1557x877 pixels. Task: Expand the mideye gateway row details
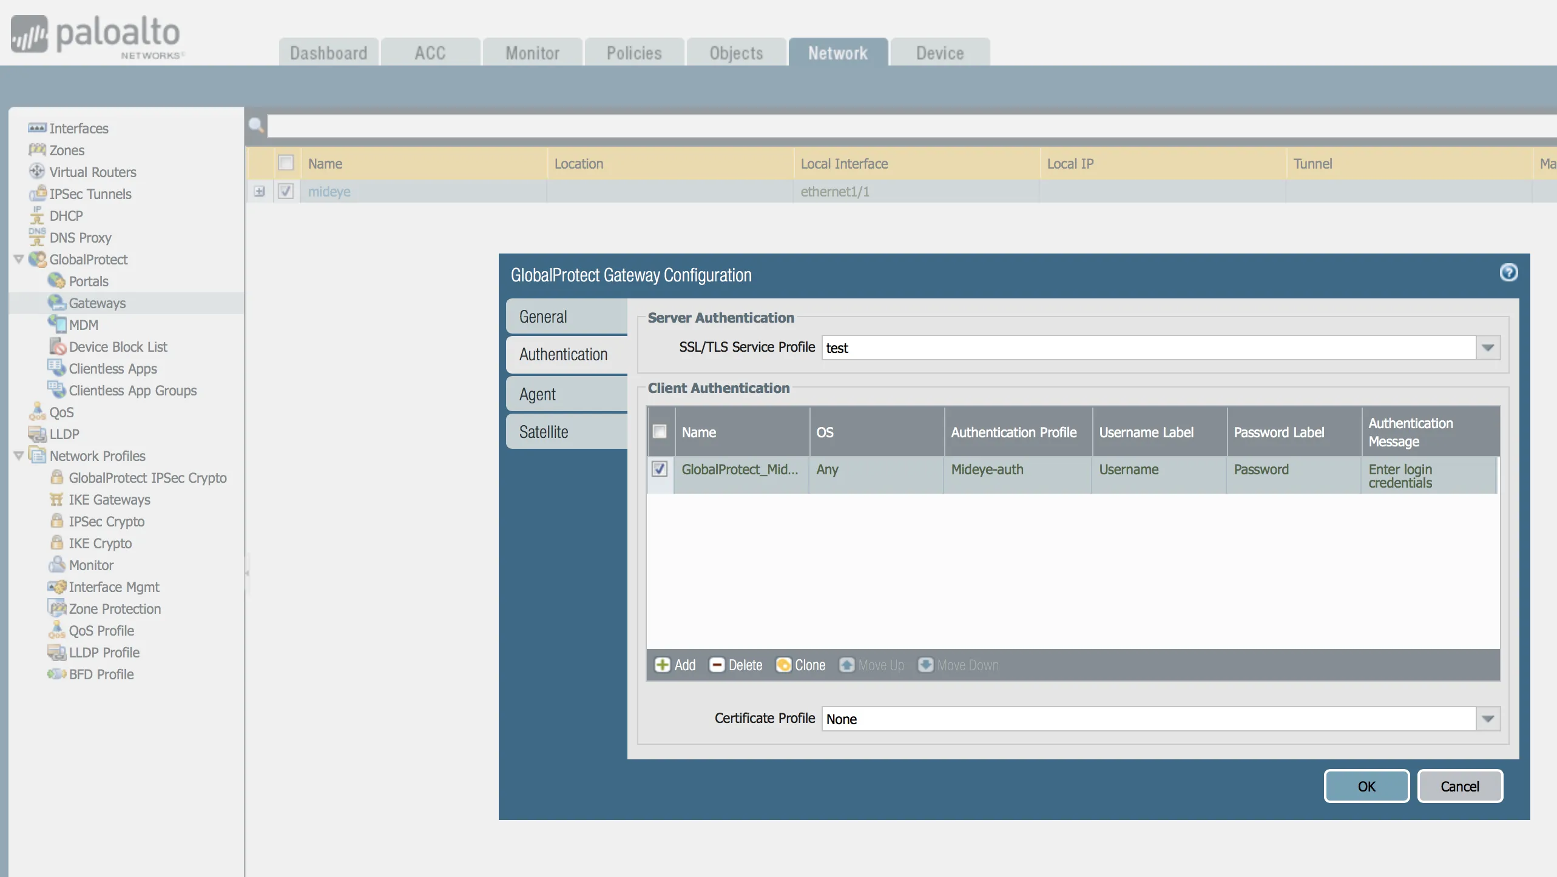[260, 190]
